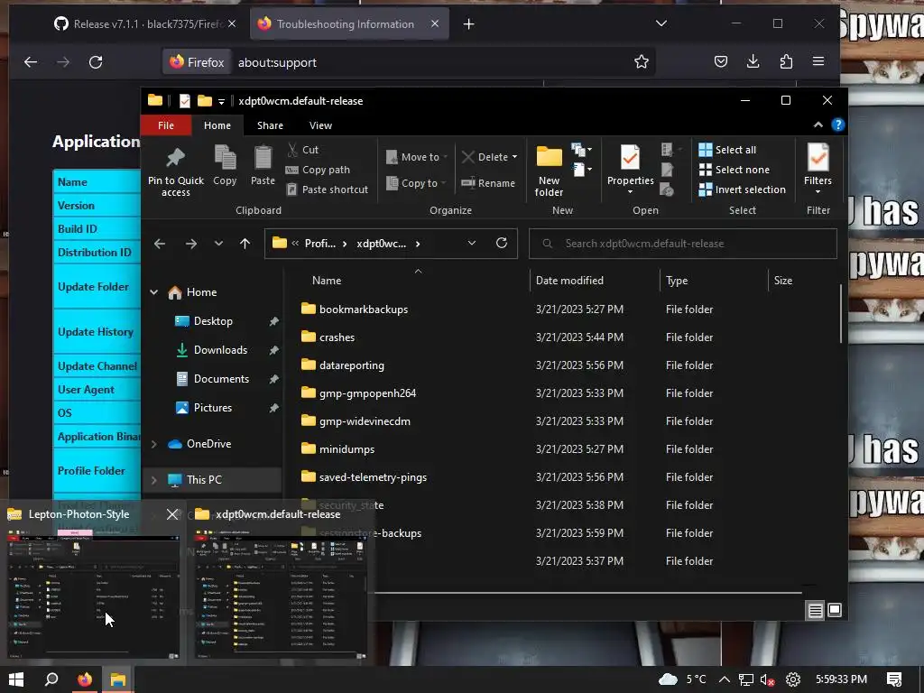
Task: Open Properties in the Explorer ribbon
Action: (x=630, y=169)
